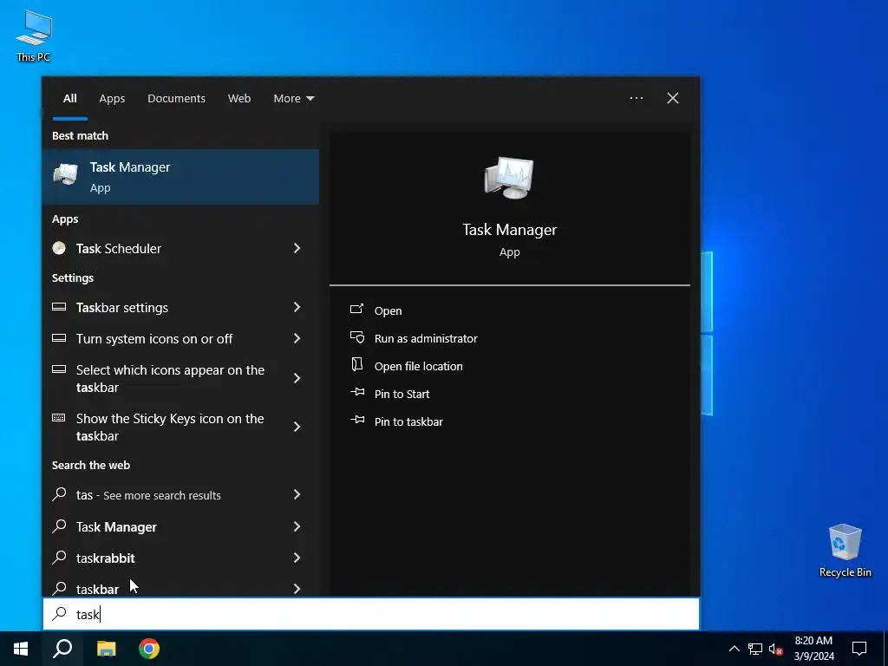Screen dimensions: 888x666
Task: Expand Sticky Keys setting chevron
Action: (297, 427)
